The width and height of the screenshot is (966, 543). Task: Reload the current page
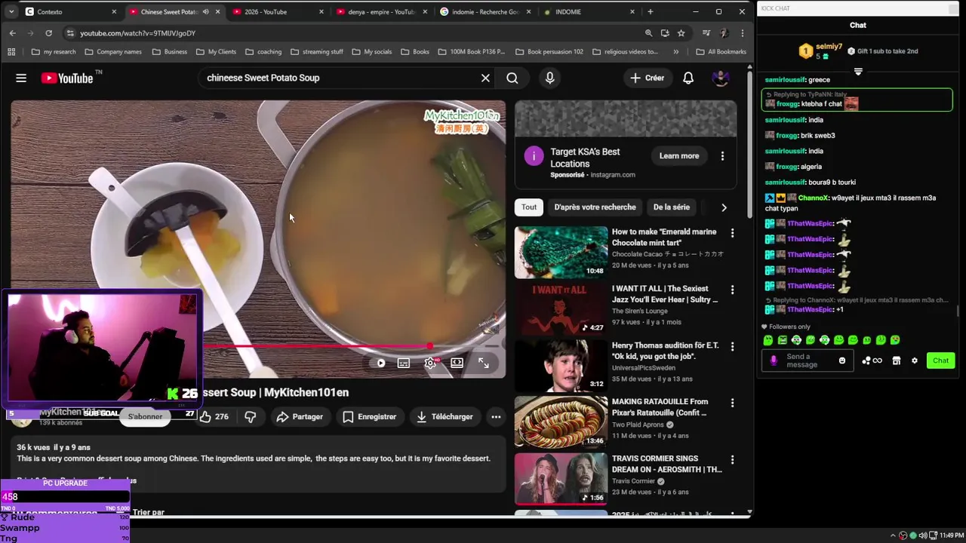pos(48,33)
